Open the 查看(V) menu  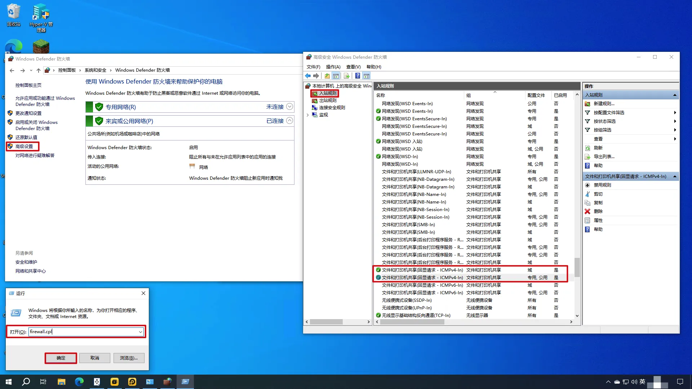[x=353, y=67]
